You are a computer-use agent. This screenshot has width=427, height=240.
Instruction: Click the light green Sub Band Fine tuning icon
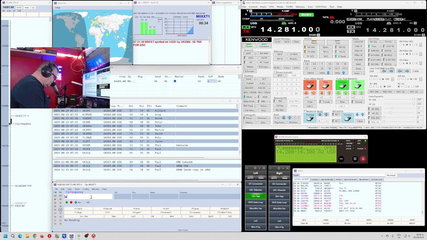pyautogui.click(x=358, y=85)
